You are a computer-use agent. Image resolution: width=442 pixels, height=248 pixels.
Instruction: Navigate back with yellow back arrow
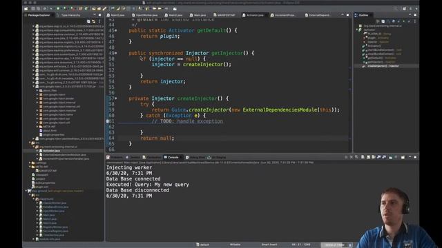coord(155,9)
